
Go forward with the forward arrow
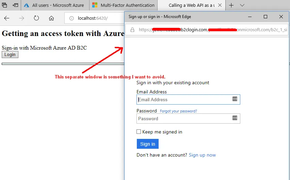pos(21,18)
